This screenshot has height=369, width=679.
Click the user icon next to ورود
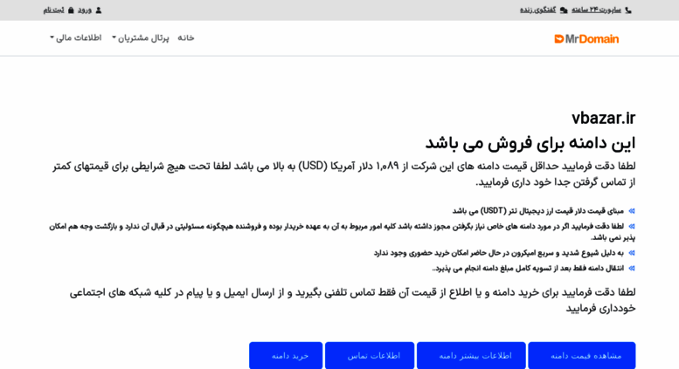coord(98,10)
